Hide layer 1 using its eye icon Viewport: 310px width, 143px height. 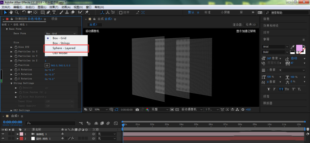pyautogui.click(x=3, y=134)
